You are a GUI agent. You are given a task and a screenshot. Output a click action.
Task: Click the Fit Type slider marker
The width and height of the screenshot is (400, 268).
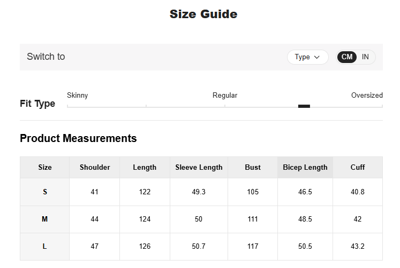pos(304,106)
